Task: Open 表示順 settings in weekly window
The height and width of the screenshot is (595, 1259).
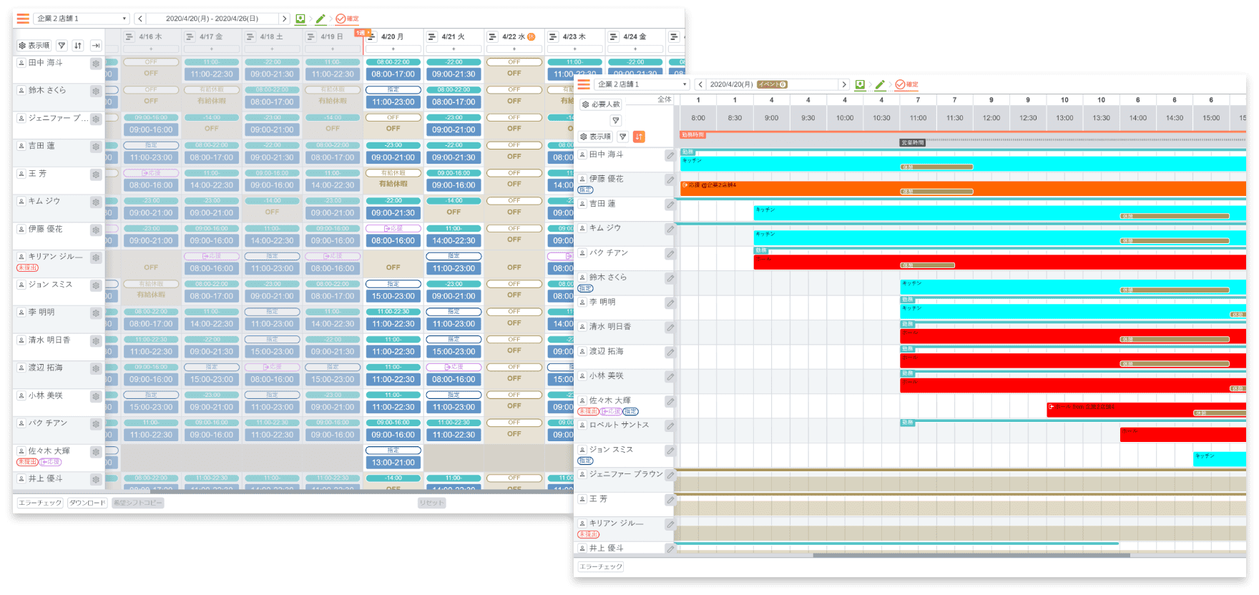Action: [34, 46]
